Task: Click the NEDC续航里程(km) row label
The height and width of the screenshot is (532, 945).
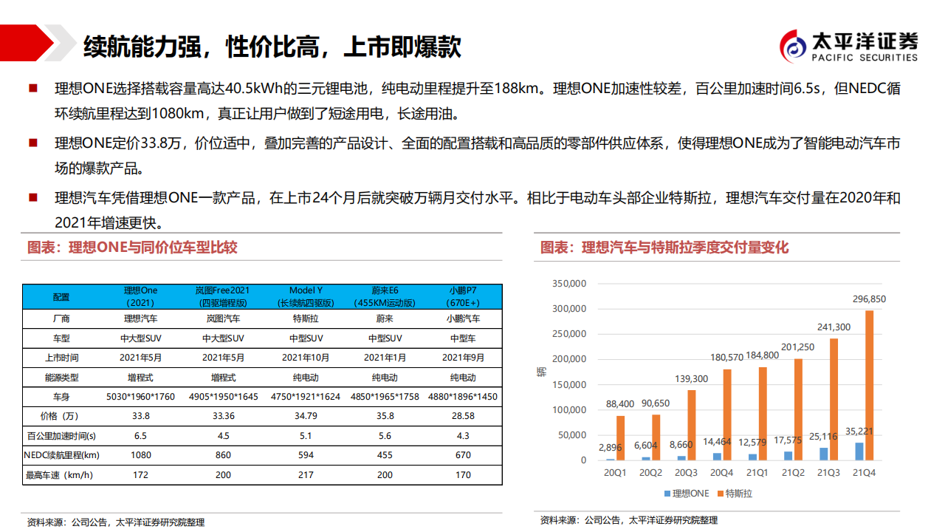Action: (61, 455)
